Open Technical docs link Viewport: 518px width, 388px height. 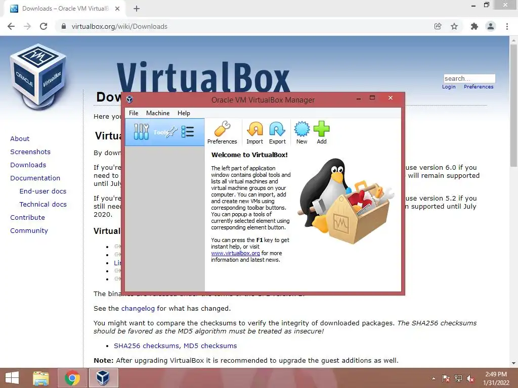(43, 205)
